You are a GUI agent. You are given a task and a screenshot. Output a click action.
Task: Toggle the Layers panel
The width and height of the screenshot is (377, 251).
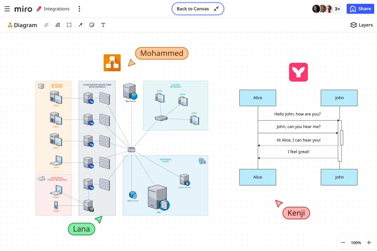[361, 25]
